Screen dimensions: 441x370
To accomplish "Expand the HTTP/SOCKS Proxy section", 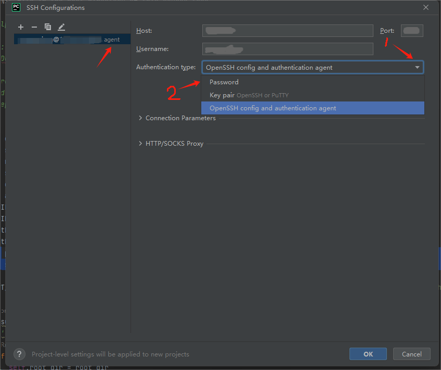I will click(140, 144).
